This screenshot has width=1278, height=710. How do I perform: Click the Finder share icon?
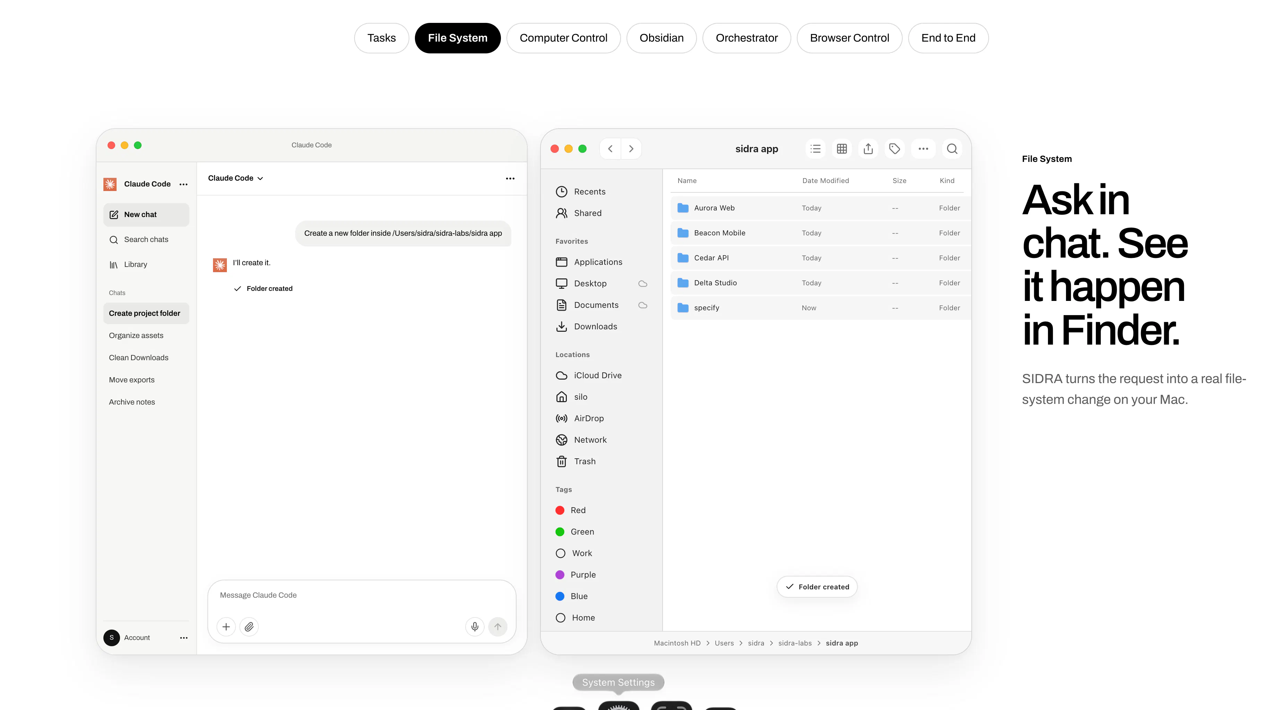point(868,149)
